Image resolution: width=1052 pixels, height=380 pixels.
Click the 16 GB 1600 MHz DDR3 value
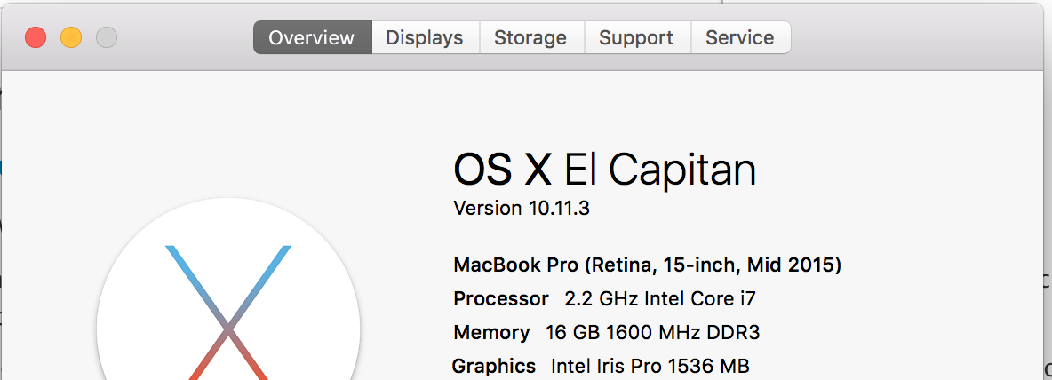click(653, 333)
